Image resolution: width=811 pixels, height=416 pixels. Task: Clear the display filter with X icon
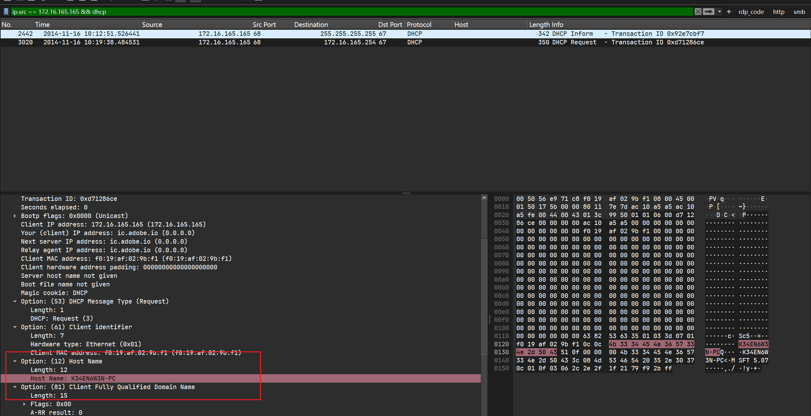(x=698, y=12)
